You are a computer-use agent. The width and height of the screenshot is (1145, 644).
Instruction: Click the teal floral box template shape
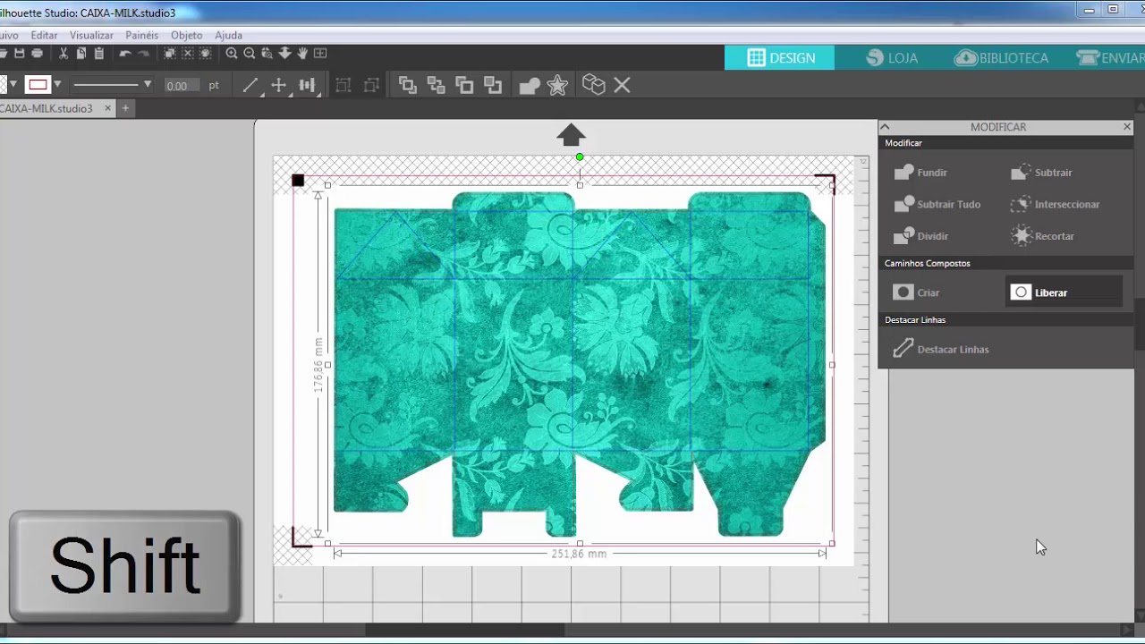579,364
